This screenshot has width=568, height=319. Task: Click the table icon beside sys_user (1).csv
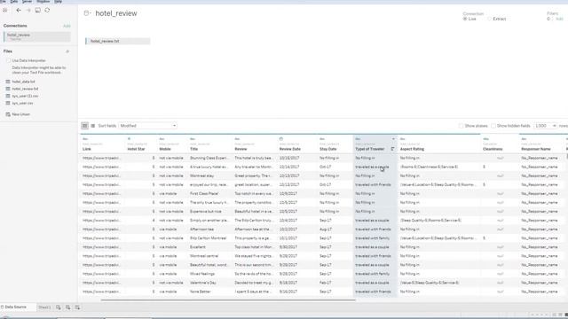[8, 96]
